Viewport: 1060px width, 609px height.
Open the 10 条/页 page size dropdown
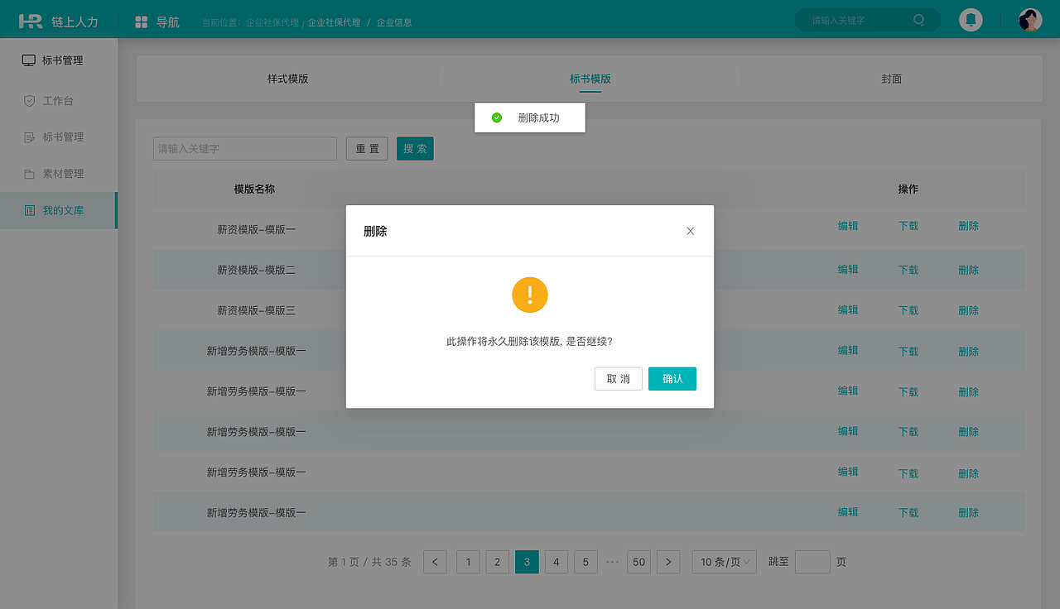click(724, 562)
